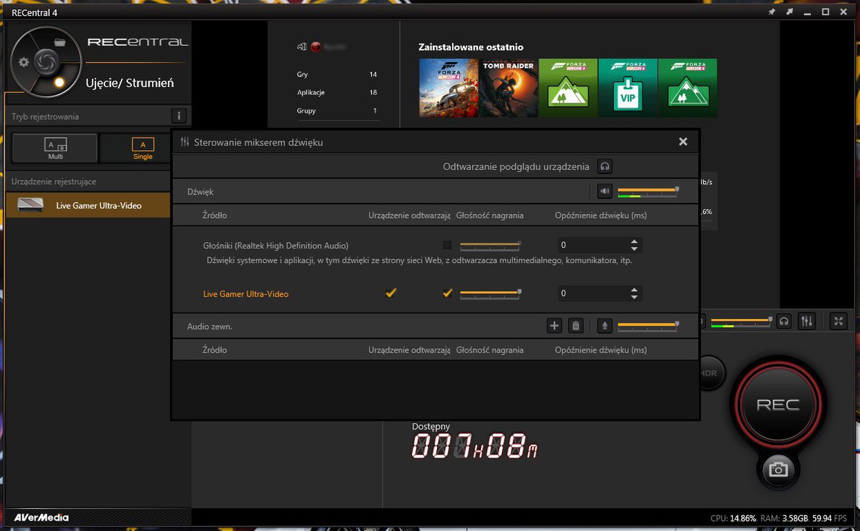The height and width of the screenshot is (531, 860).
Task: Take a snapshot with the camera button
Action: pyautogui.click(x=778, y=470)
